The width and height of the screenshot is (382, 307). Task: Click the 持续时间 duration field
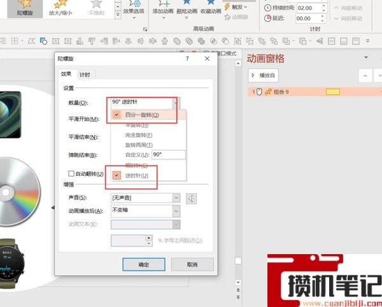pyautogui.click(x=309, y=8)
